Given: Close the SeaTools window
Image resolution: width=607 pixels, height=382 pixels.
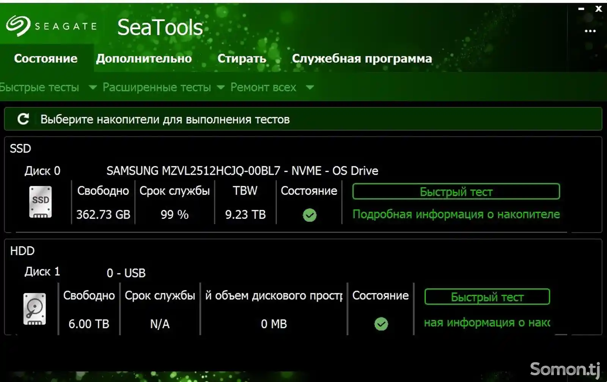Looking at the screenshot, I should click(x=599, y=8).
